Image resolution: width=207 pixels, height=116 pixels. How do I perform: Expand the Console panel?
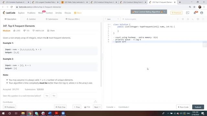coord(111,107)
